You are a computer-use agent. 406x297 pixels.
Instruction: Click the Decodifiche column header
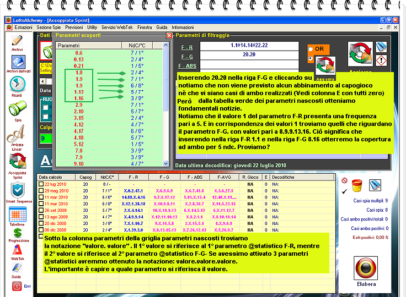[302, 177]
